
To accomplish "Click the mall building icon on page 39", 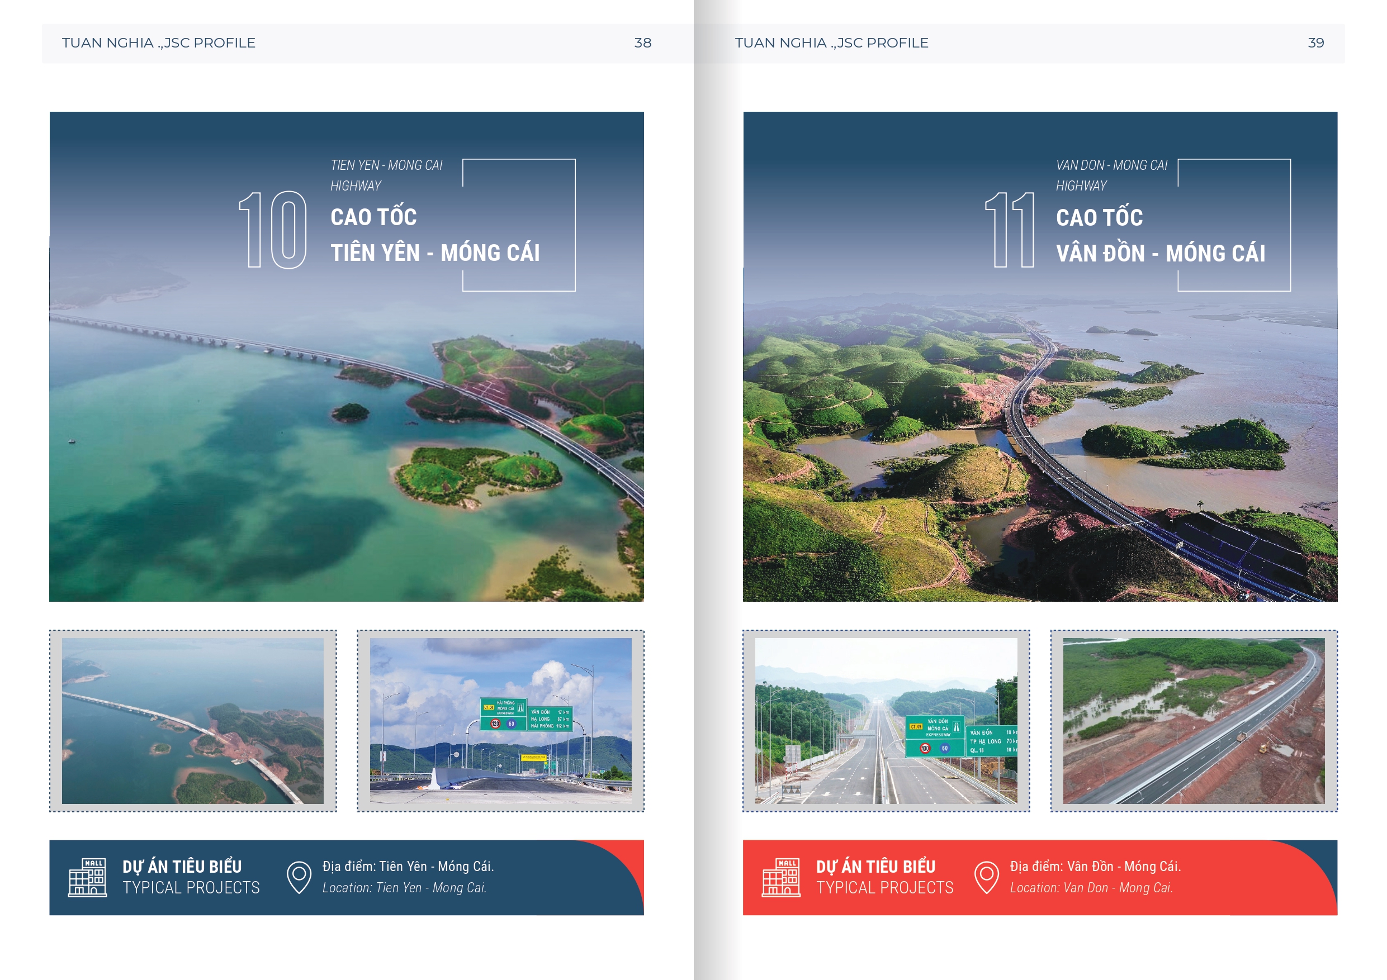I will (x=780, y=877).
